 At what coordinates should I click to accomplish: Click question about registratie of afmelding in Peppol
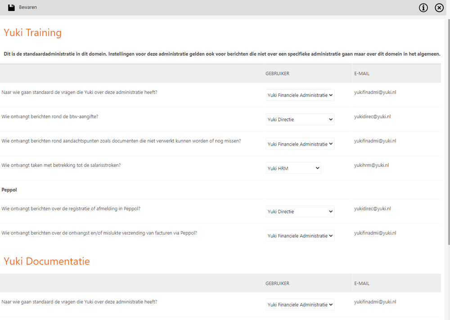coord(71,209)
